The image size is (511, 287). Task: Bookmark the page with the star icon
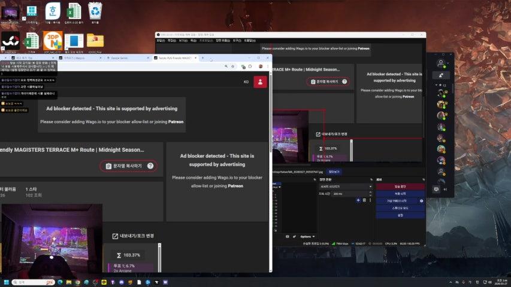pos(234,66)
